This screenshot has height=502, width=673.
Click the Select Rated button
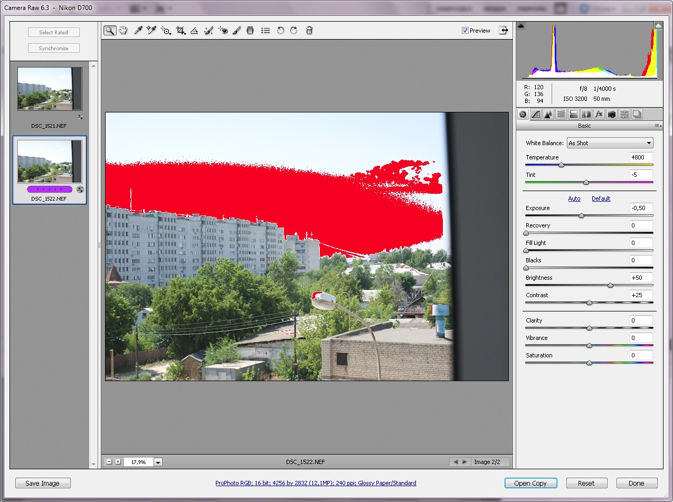(x=54, y=32)
